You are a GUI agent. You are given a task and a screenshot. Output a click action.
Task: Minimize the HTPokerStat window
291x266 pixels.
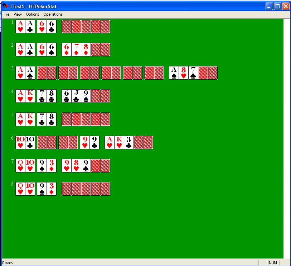pos(269,6)
